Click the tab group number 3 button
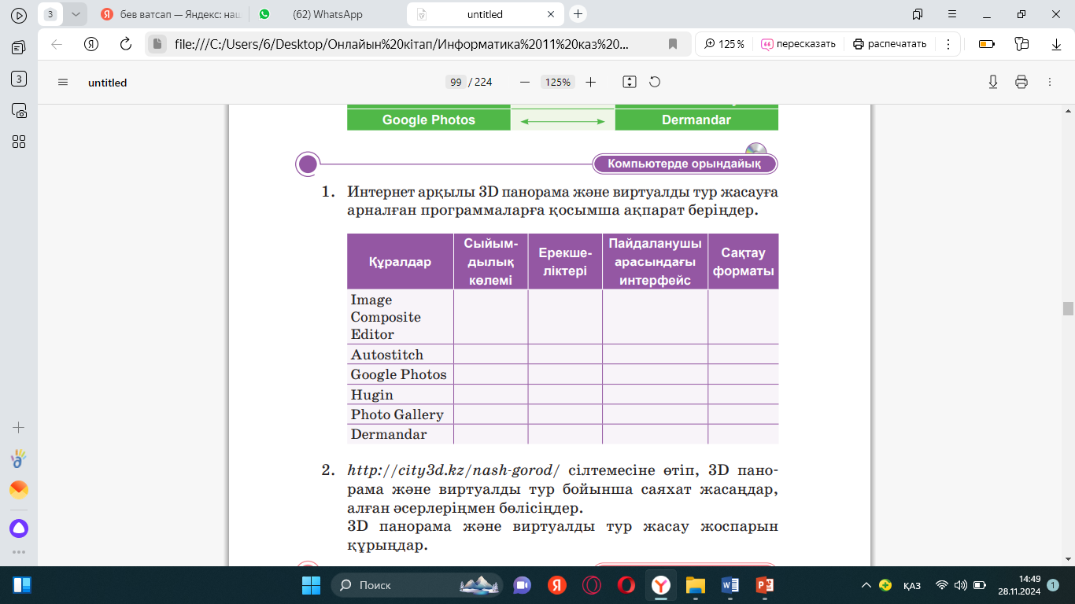Image resolution: width=1075 pixels, height=604 pixels. [x=51, y=14]
